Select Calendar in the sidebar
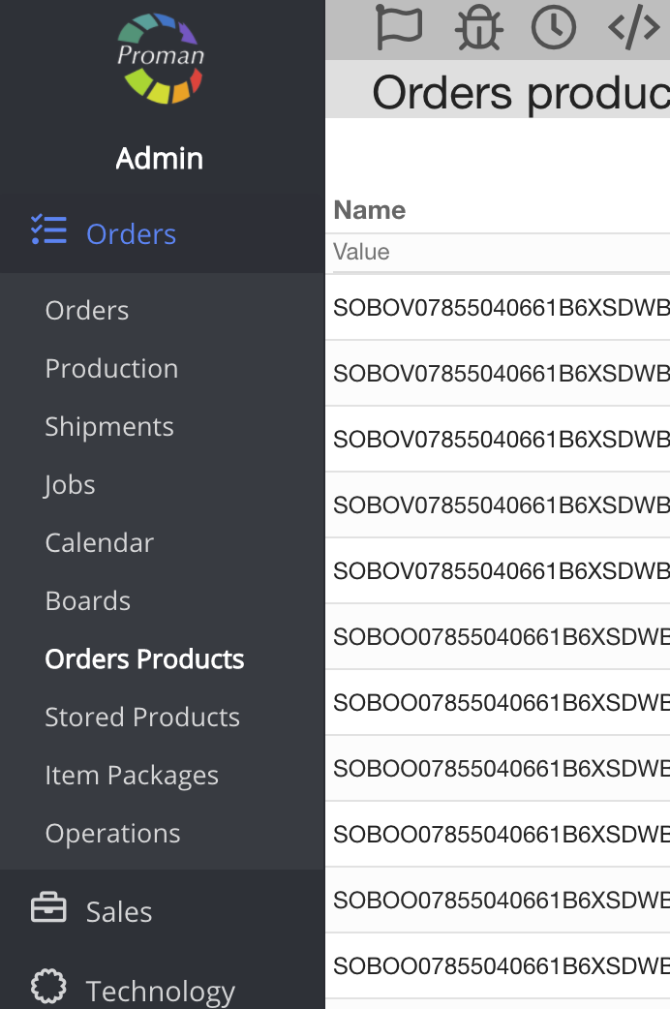 (x=99, y=543)
